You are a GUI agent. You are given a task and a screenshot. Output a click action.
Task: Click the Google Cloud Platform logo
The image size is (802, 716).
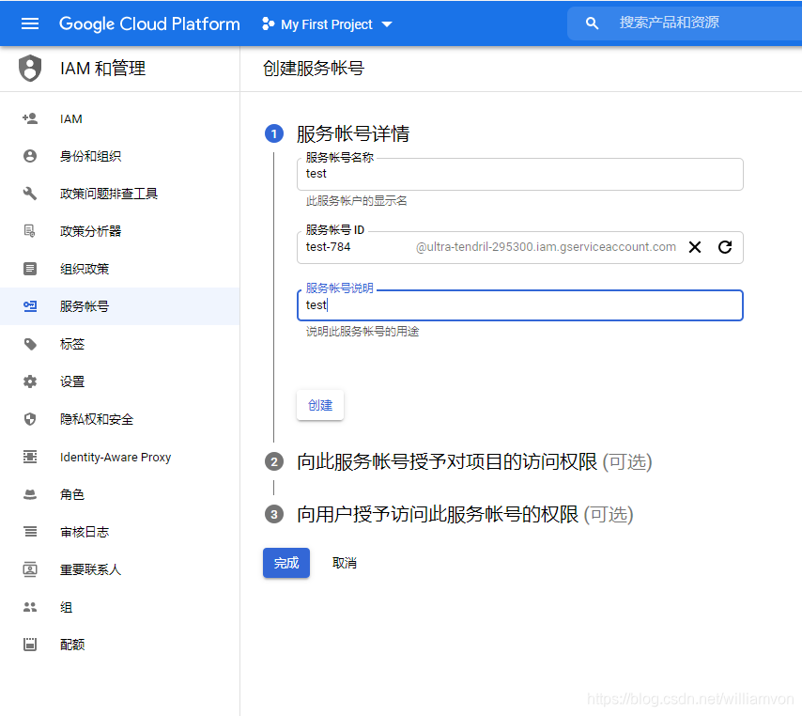coord(149,24)
